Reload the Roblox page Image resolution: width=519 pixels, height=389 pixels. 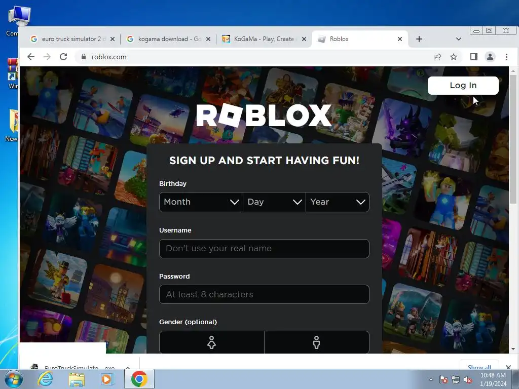coord(63,57)
